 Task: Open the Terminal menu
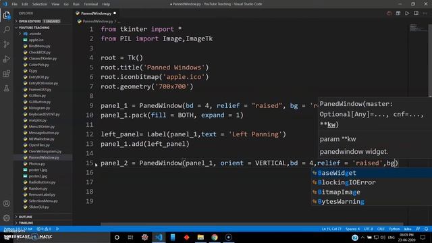coord(90,4)
